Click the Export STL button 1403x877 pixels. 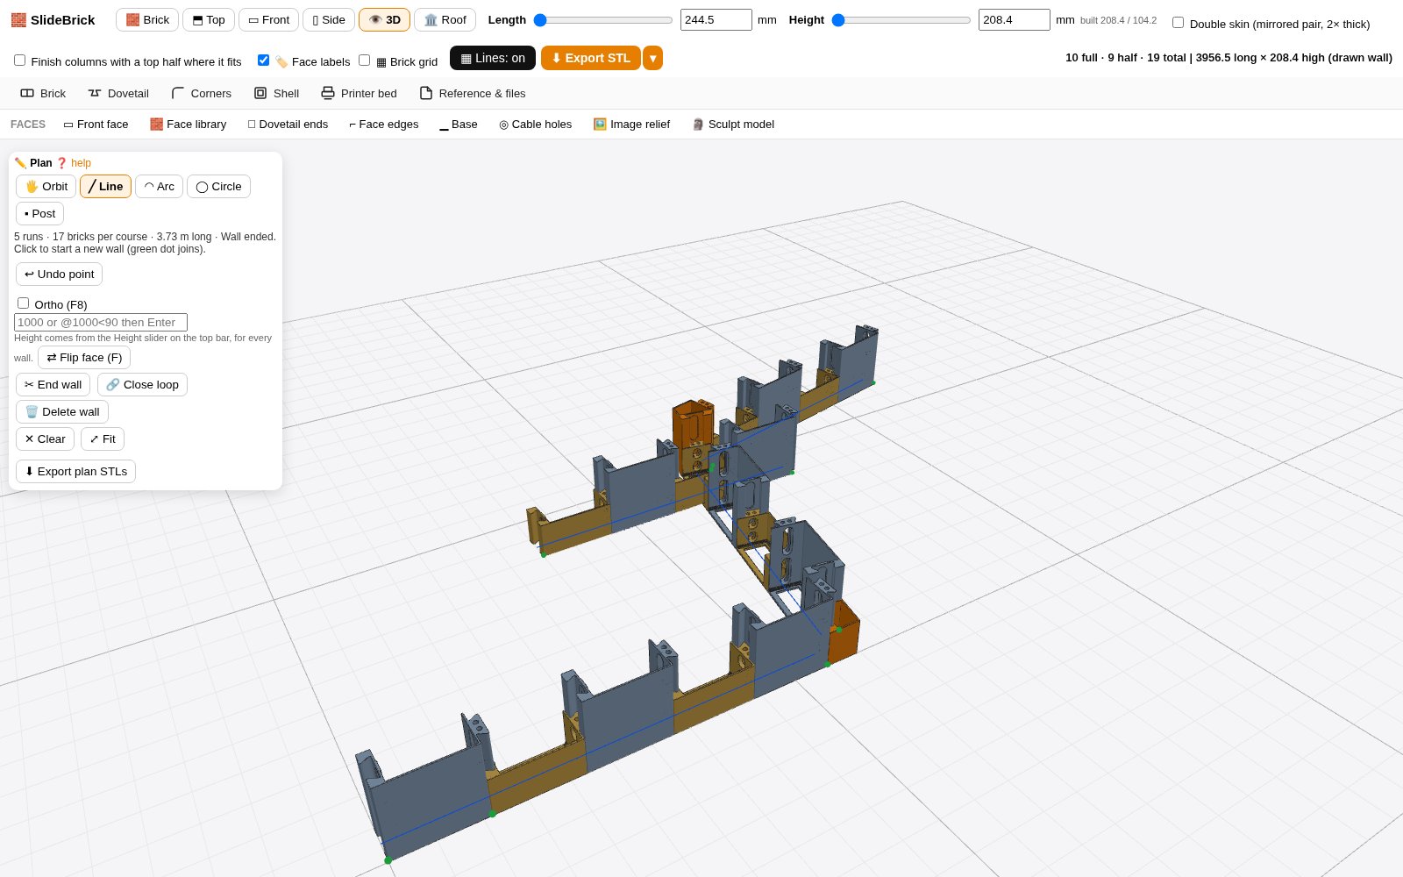pos(591,58)
